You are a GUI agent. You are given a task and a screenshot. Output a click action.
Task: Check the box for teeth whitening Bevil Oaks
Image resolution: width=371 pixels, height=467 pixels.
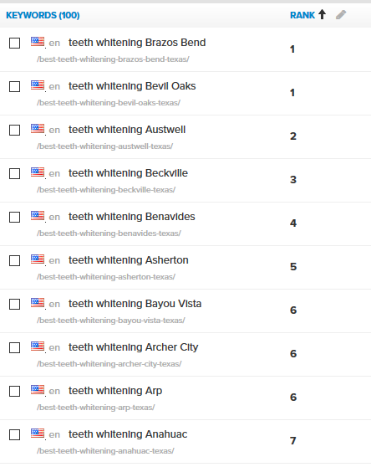[x=14, y=87]
